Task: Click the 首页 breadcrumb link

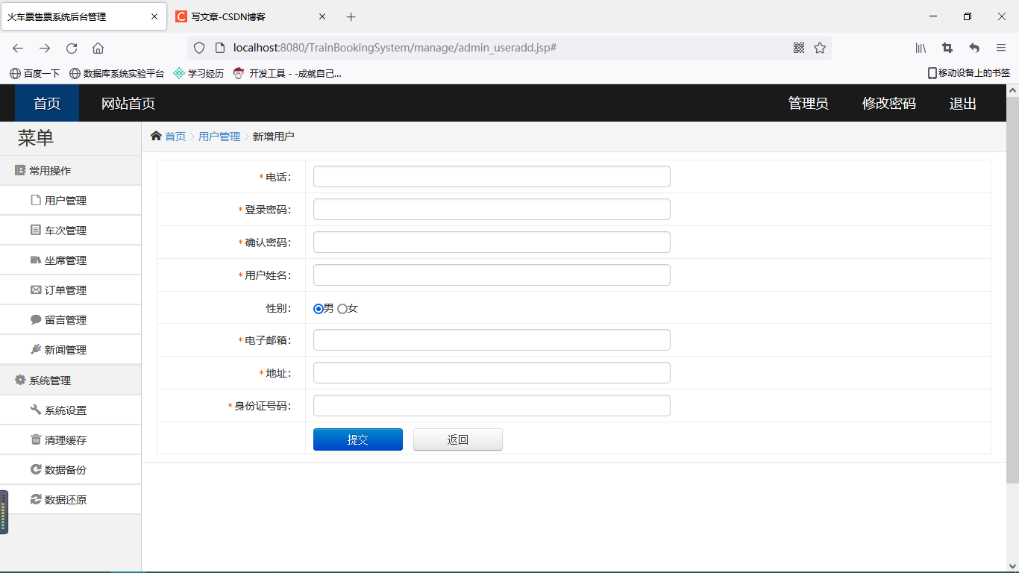Action: pos(175,137)
